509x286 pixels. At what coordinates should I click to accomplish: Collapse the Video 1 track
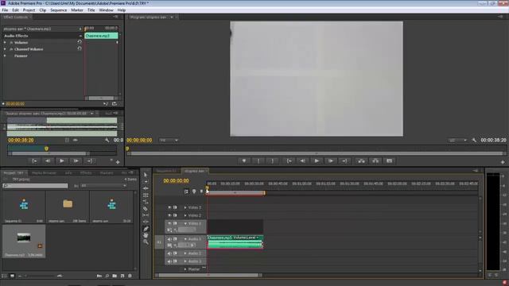coord(185,223)
